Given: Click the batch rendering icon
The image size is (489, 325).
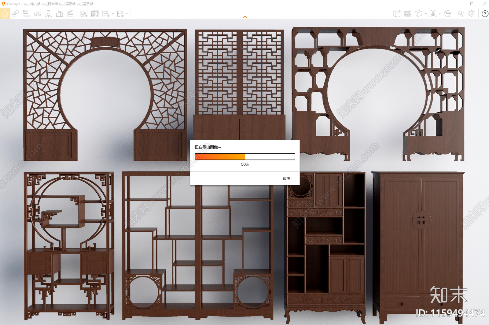Looking at the screenshot, I should (x=95, y=14).
